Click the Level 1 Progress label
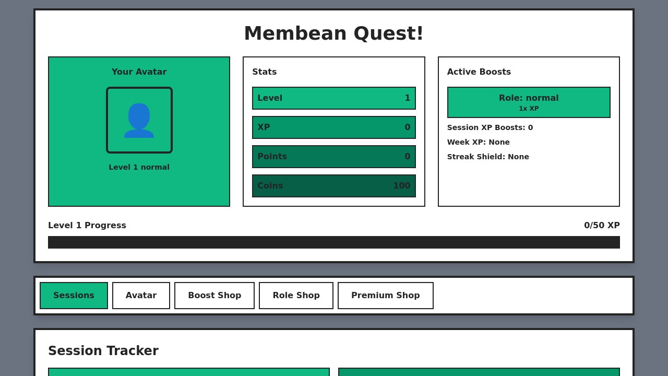 point(87,226)
